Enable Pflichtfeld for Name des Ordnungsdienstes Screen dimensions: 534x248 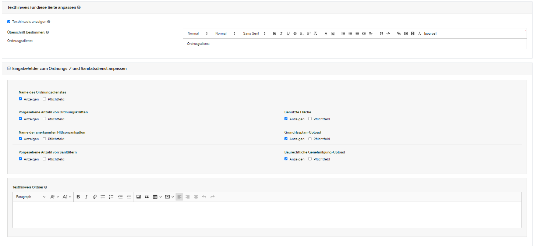[x=45, y=99]
